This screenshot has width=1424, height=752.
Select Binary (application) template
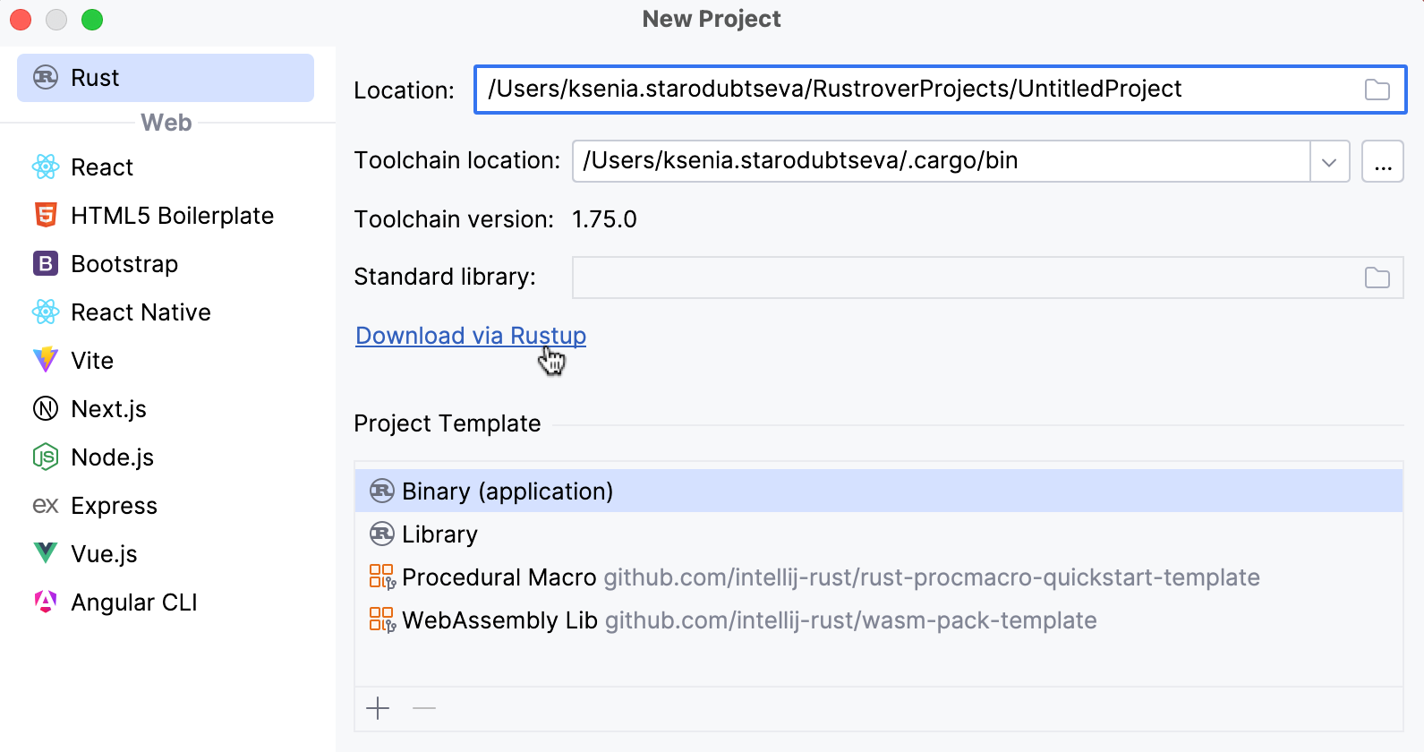coord(507,491)
